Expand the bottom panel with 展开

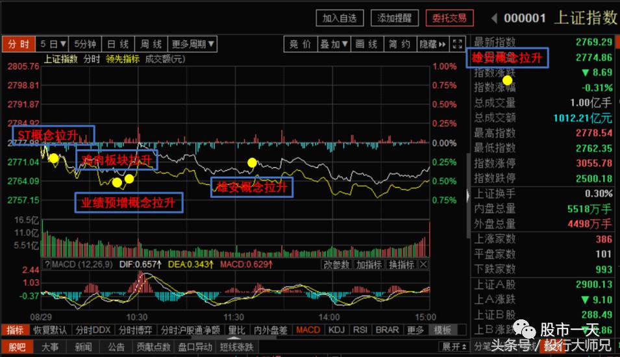(454, 347)
